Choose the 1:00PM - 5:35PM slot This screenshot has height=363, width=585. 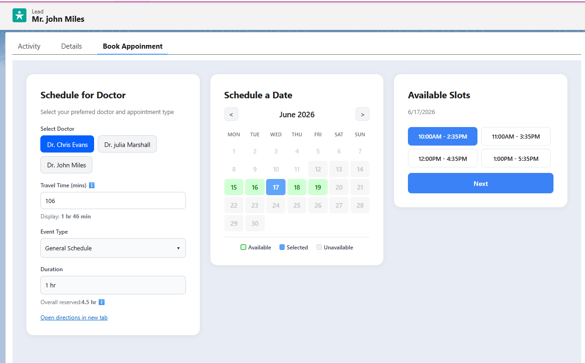[516, 158]
